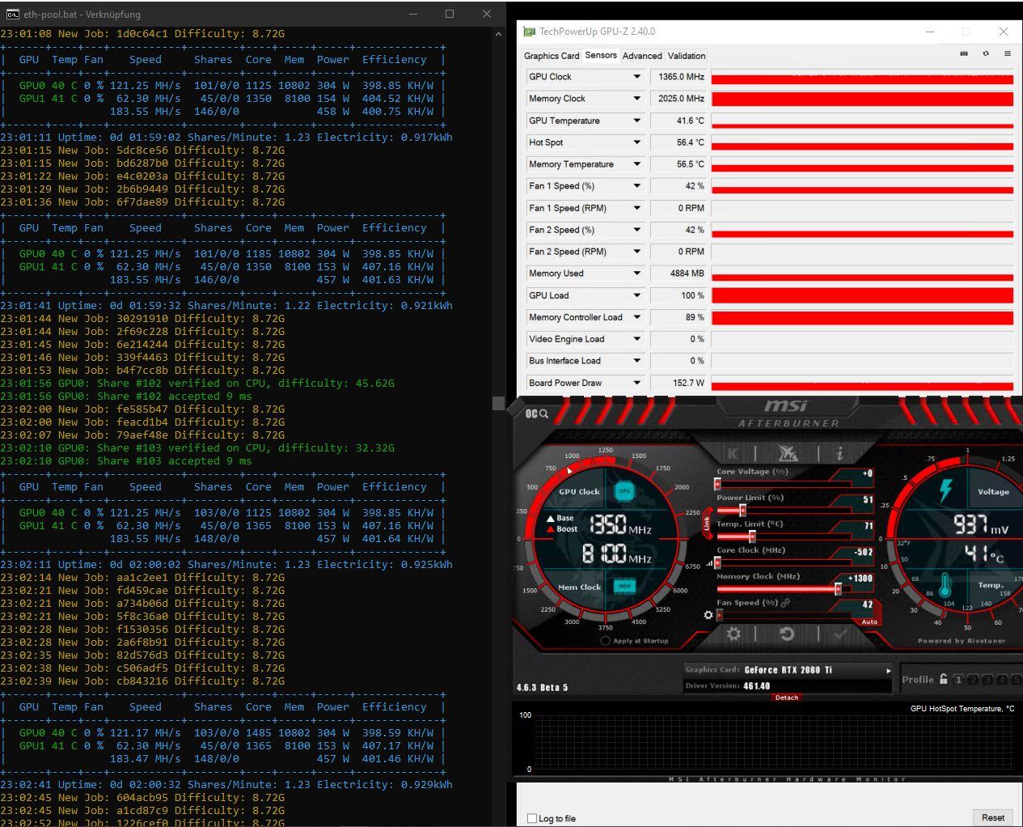
Task: Click the GPU-Z app icon in title bar
Action: pyautogui.click(x=530, y=32)
